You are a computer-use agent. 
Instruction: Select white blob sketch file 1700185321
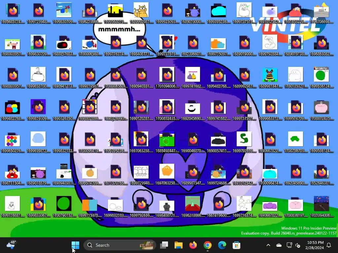pyautogui.click(x=295, y=77)
